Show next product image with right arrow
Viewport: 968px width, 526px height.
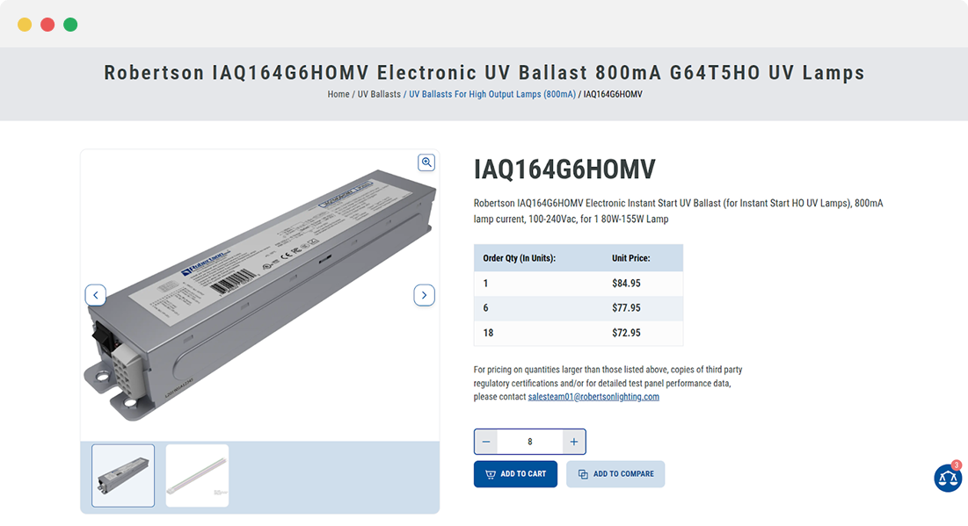click(424, 295)
